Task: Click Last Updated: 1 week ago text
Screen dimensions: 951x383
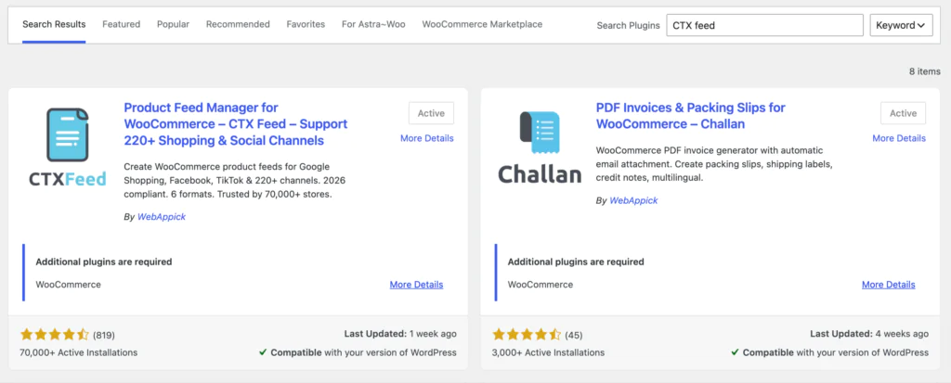Action: 400,334
